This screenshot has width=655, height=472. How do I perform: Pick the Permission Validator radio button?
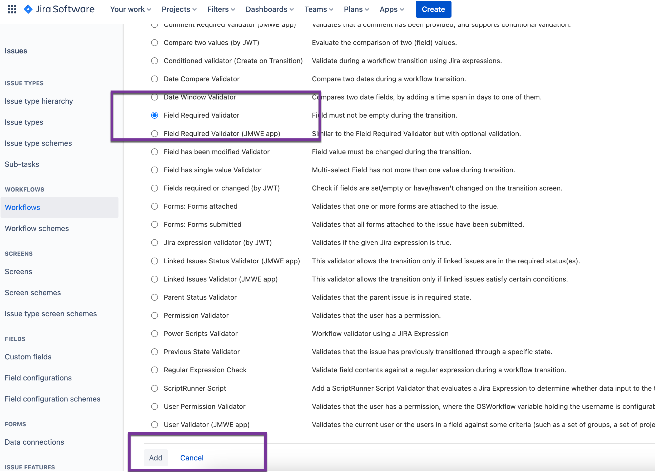155,315
